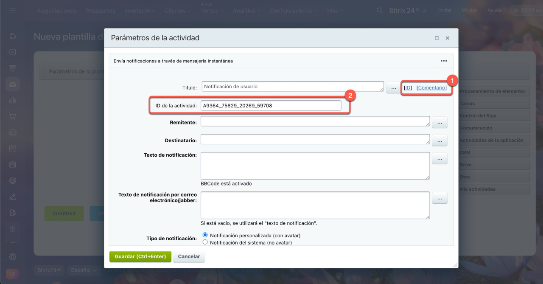Expand the dialog with the maximize icon
Screen dimensions: 543x284
point(437,38)
